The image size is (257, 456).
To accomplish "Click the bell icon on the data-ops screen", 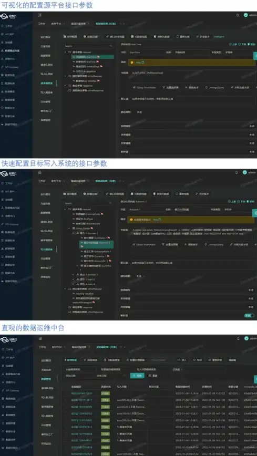I will tap(239, 338).
